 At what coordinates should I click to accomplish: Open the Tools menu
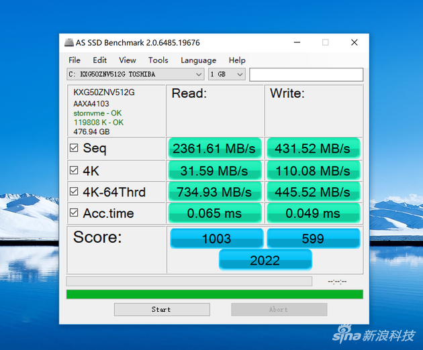click(x=158, y=60)
